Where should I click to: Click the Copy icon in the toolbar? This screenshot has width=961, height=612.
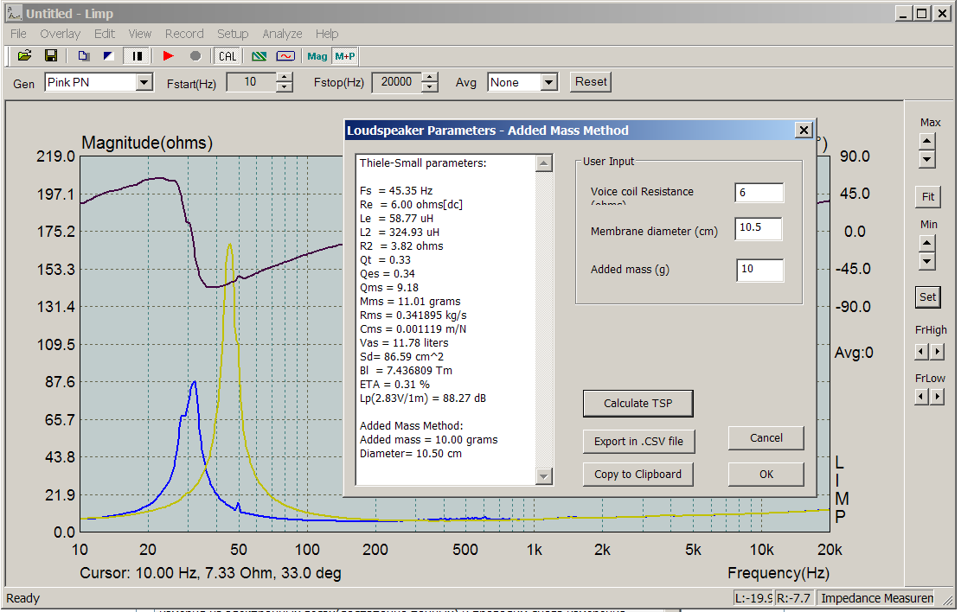click(84, 56)
